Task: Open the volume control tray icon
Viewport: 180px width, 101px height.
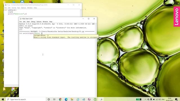Action: [159, 99]
